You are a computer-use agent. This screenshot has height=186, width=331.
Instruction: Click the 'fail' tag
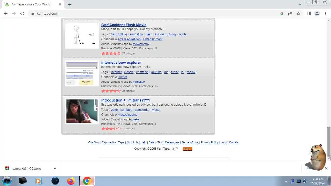[x=113, y=34]
